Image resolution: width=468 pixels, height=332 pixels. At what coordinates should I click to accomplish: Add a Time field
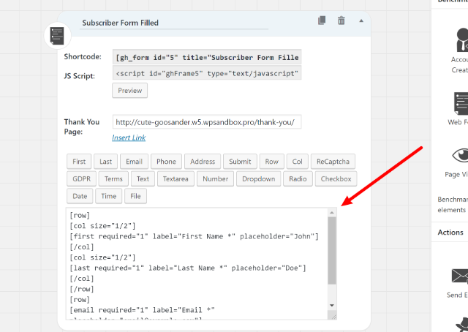109,196
